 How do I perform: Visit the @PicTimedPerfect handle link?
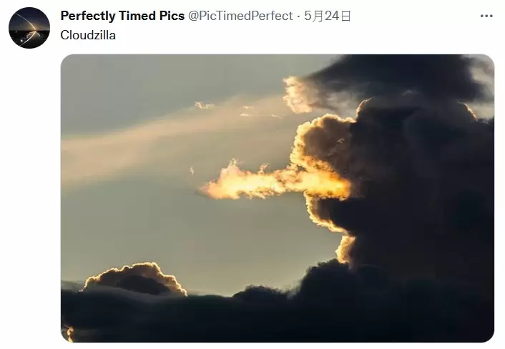point(240,16)
